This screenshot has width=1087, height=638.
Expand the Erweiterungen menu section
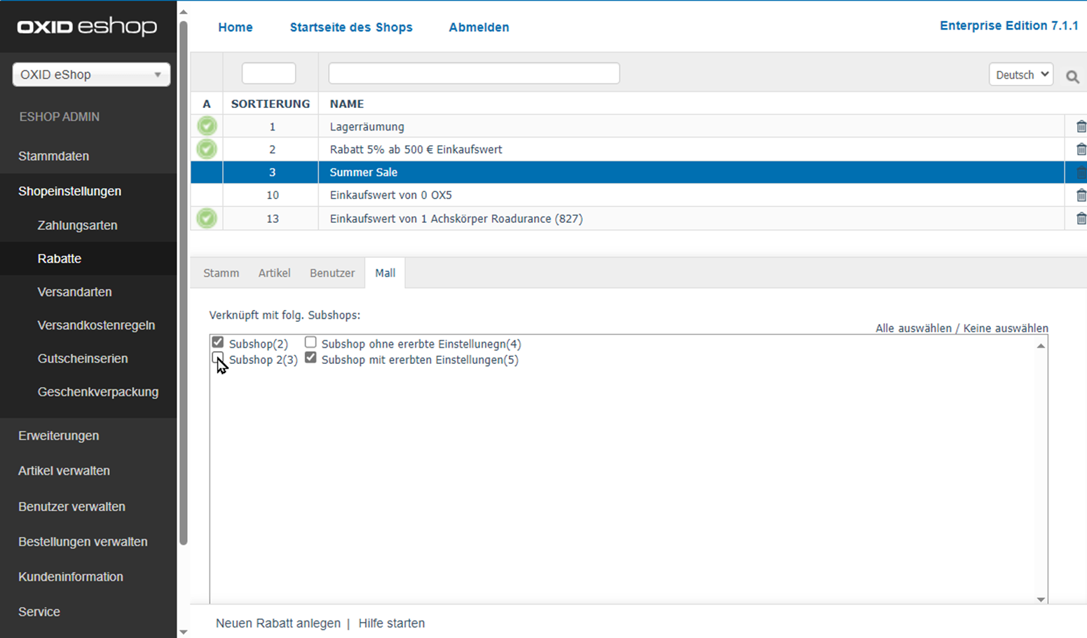pyautogui.click(x=59, y=435)
